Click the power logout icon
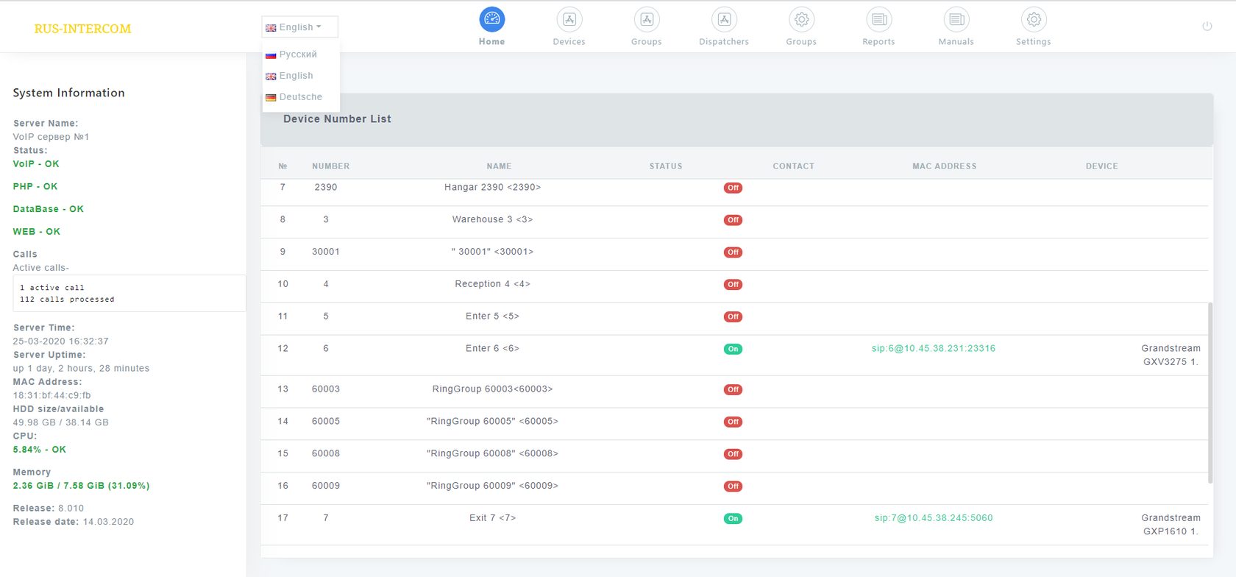Viewport: 1236px width, 577px height. (1207, 26)
